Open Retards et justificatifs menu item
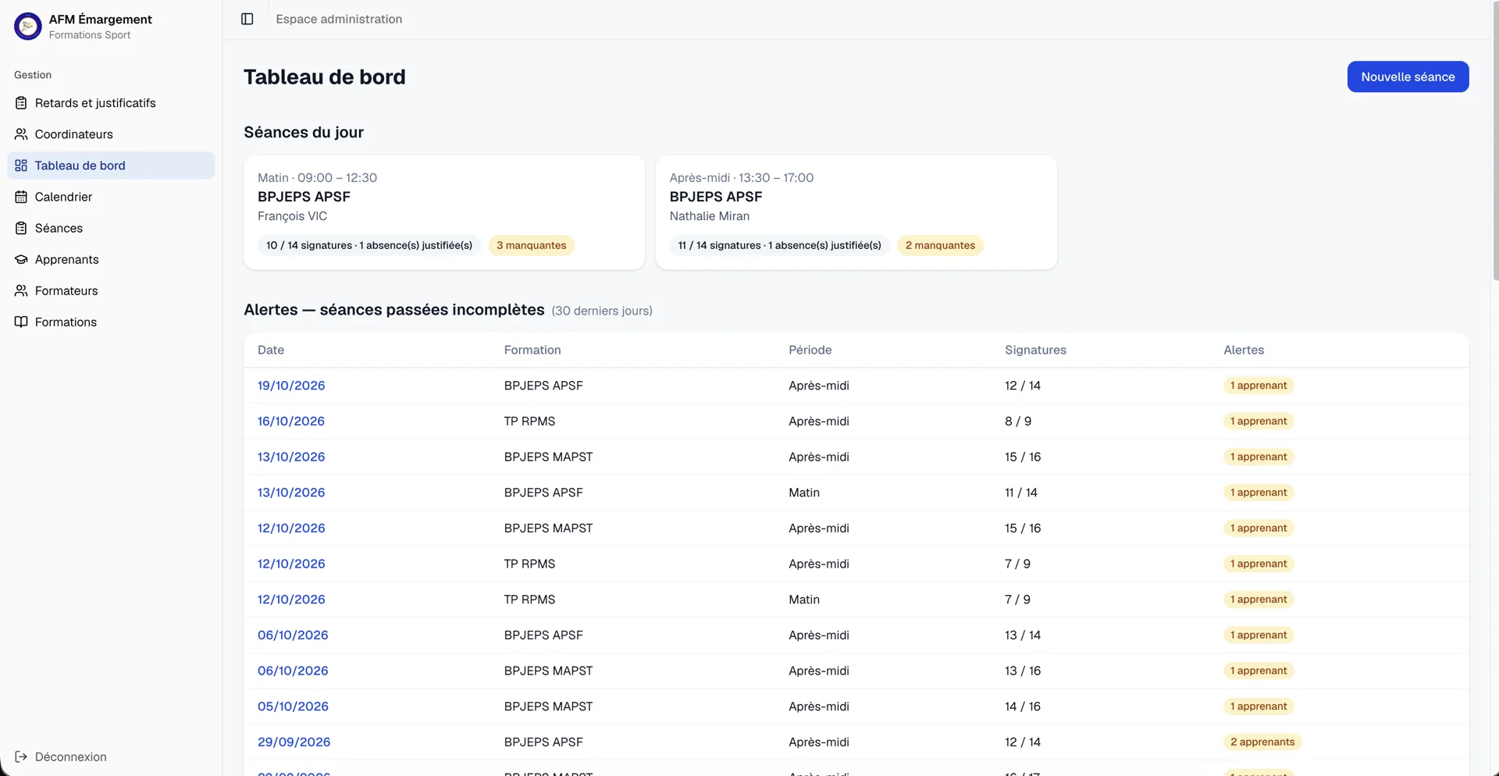Screen dimensions: 1499x776 pyautogui.click(x=111, y=103)
